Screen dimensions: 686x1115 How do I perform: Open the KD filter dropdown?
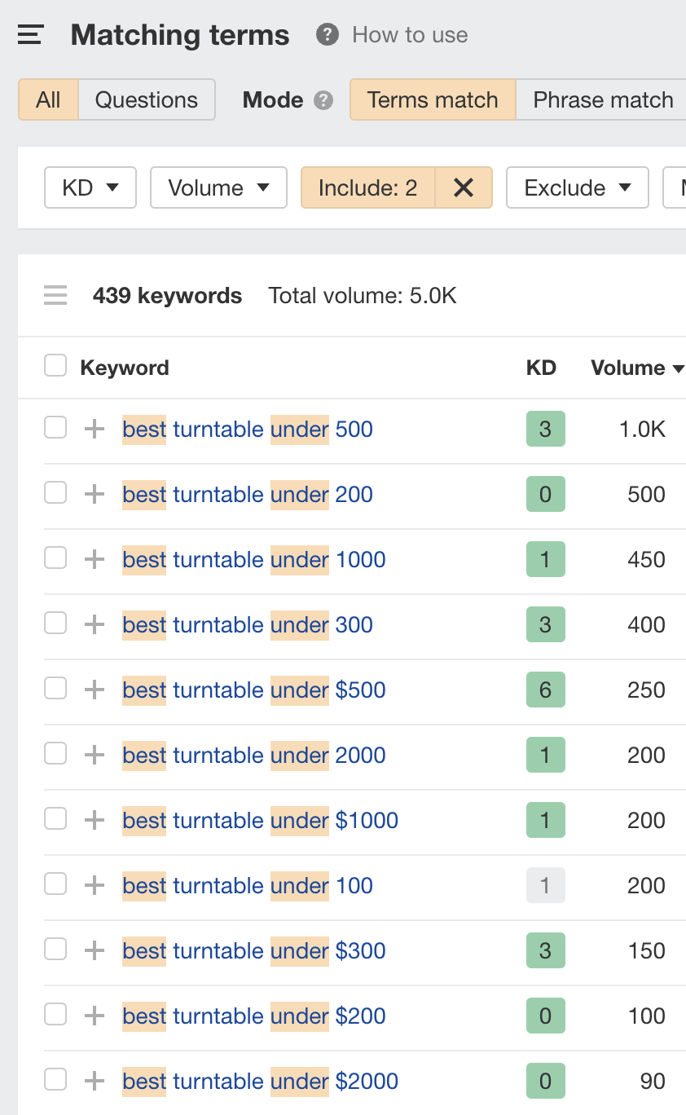tap(90, 187)
